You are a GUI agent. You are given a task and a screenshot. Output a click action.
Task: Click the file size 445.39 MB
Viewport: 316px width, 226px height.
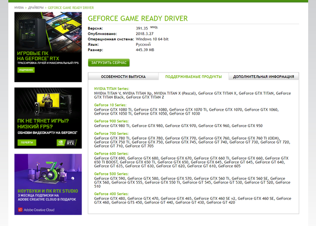145,50
